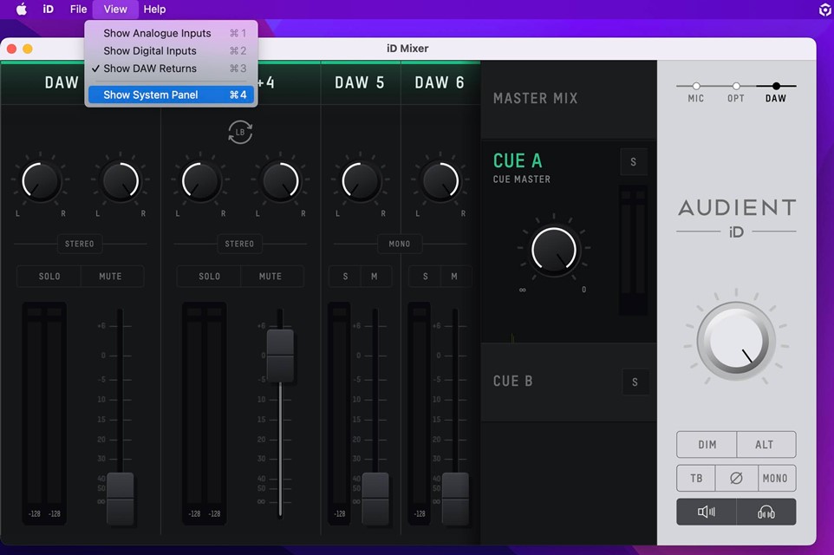Click the DAW 5 channel header

click(x=360, y=83)
